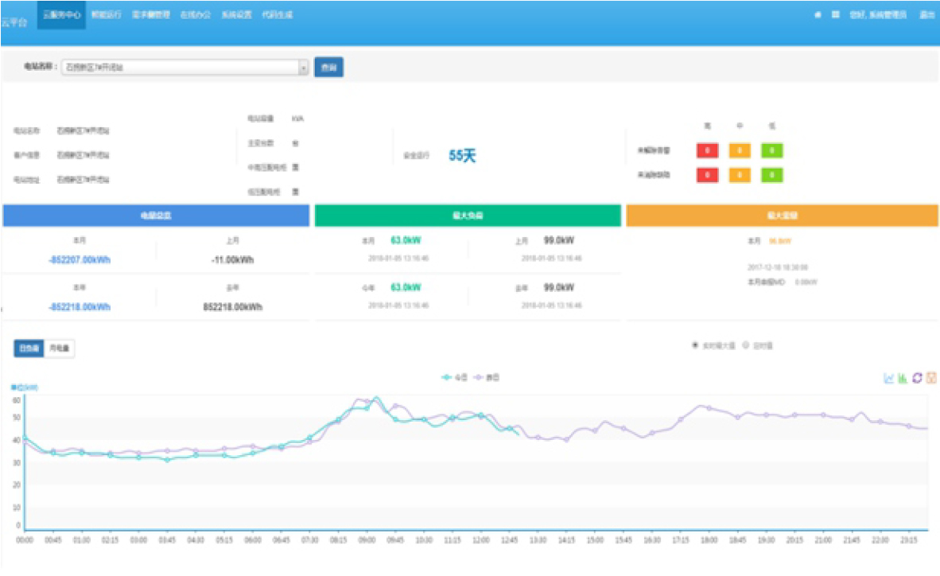
Task: Open the second top navigation item
Action: point(106,15)
